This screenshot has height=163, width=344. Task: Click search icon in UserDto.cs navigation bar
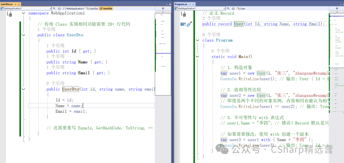pos(54,8)
